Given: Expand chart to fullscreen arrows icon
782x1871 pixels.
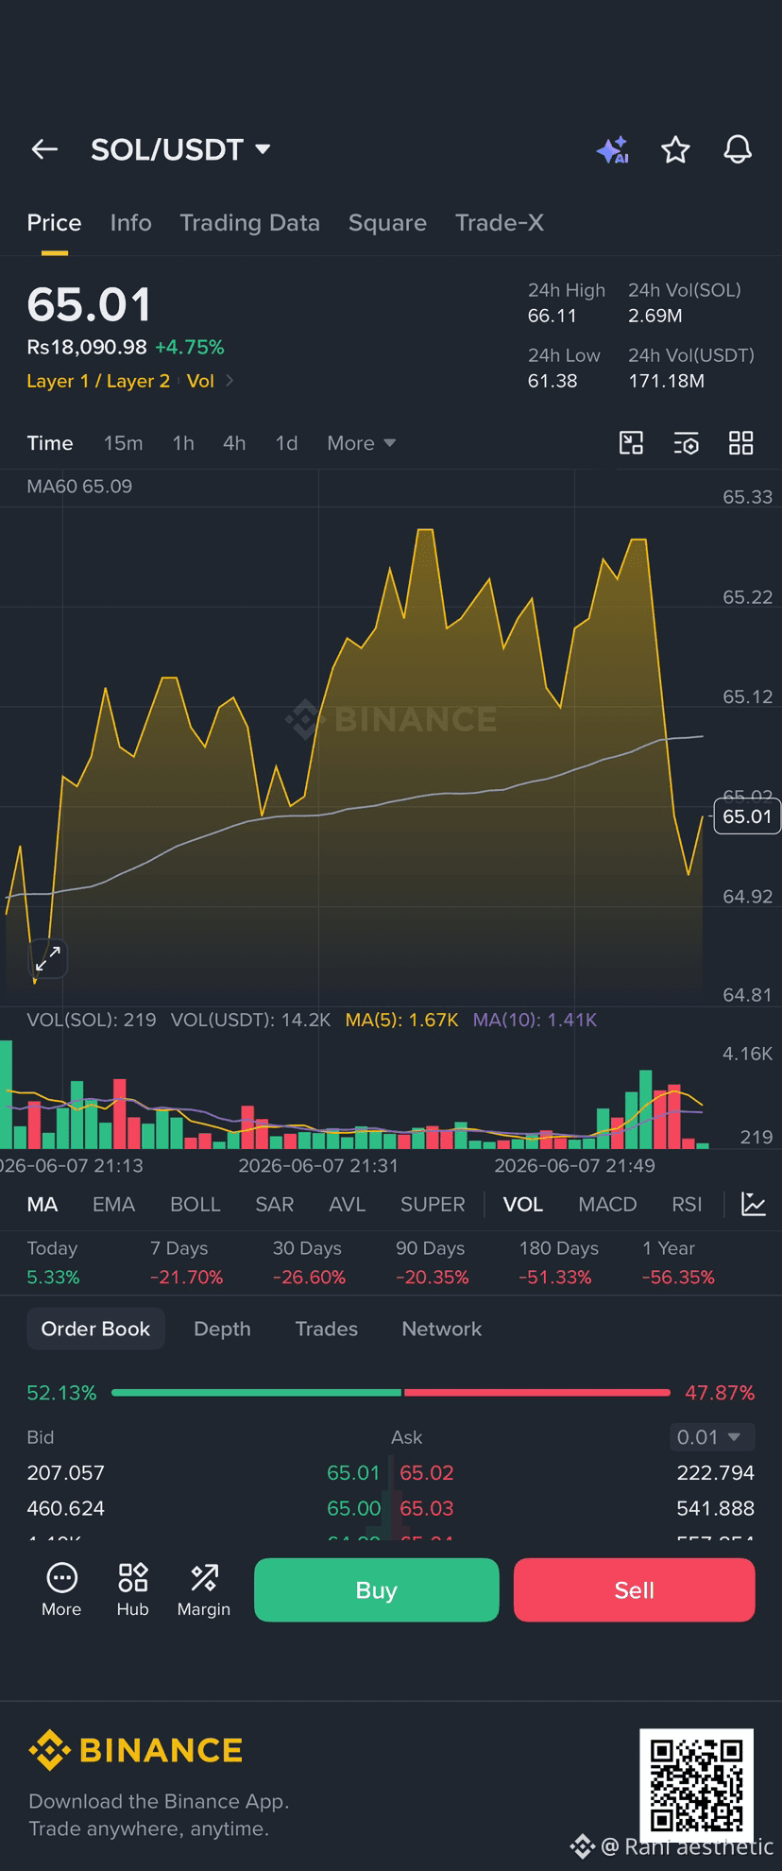Looking at the screenshot, I should point(48,958).
